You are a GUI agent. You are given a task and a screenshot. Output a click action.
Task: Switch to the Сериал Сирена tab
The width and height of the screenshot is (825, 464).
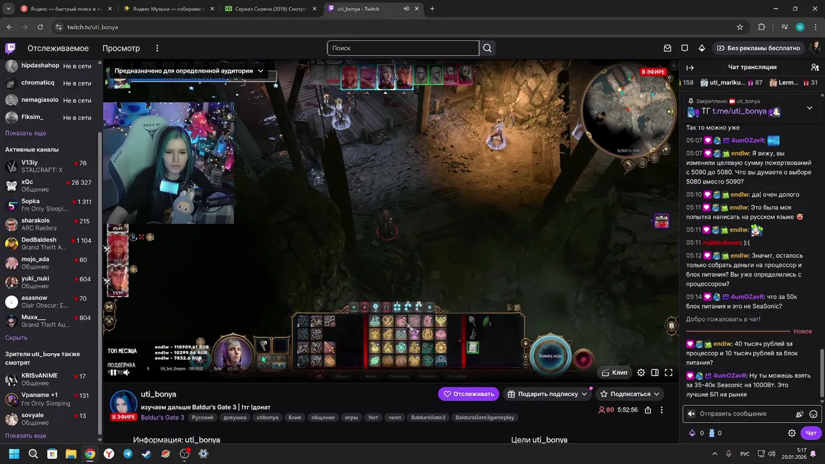(x=269, y=9)
